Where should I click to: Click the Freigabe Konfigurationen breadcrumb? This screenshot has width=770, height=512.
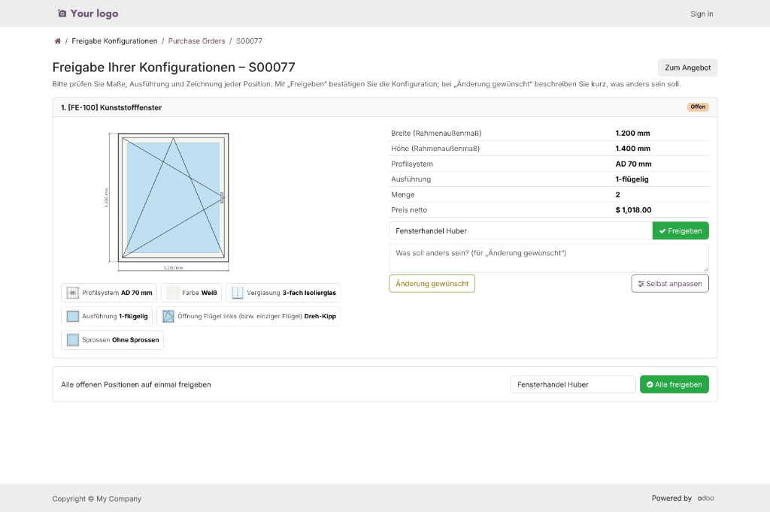[114, 41]
